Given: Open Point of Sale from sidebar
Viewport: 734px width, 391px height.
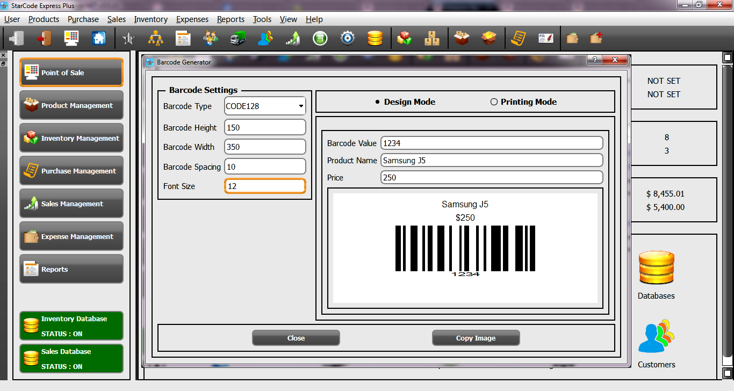Looking at the screenshot, I should 71,73.
